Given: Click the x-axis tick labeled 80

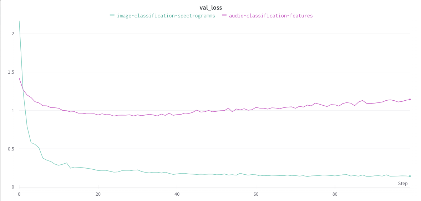Looking at the screenshot, I should pos(335,194).
